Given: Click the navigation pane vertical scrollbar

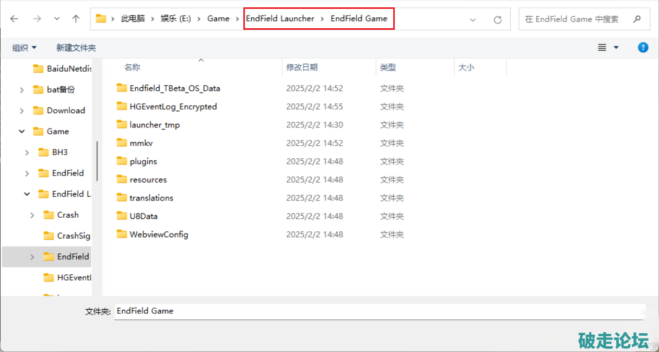Looking at the screenshot, I should coord(97,162).
